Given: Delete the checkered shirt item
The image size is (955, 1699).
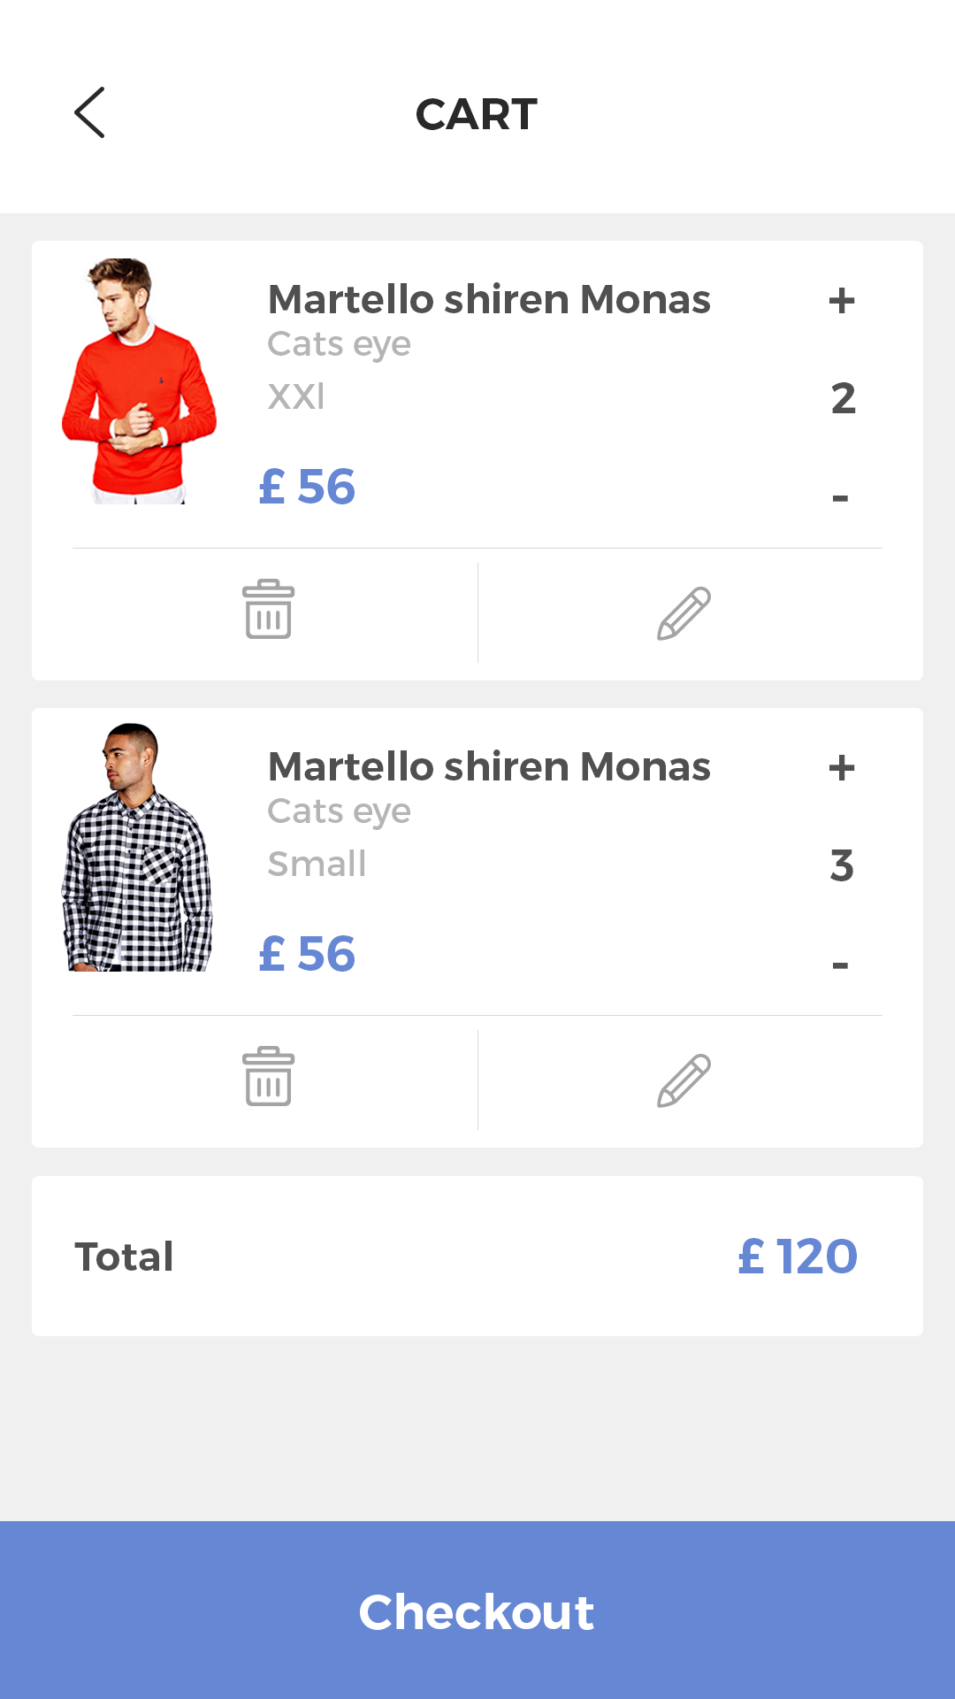Looking at the screenshot, I should [268, 1077].
